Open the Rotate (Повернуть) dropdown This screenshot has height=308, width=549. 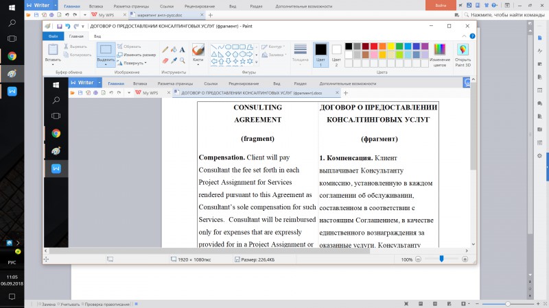coord(132,63)
